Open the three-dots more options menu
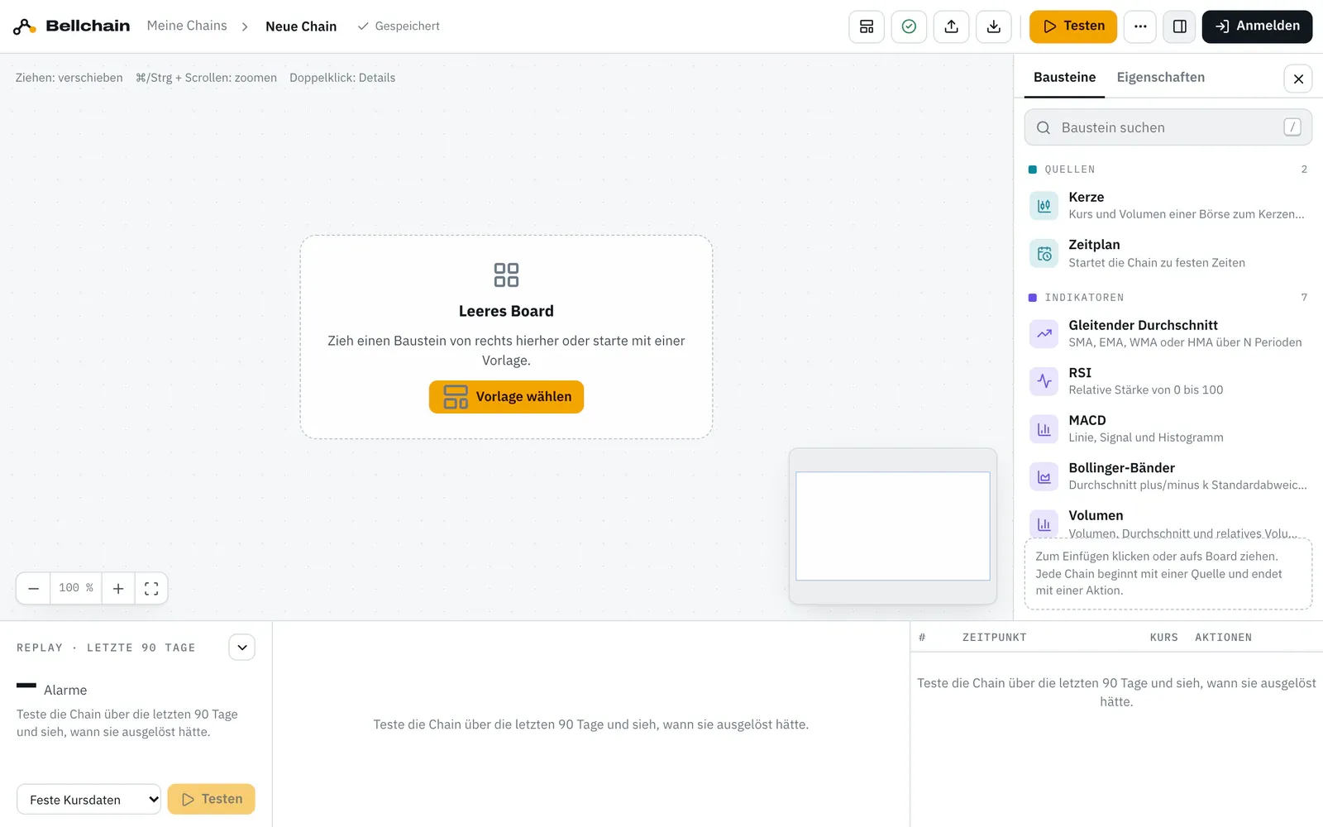Image resolution: width=1323 pixels, height=827 pixels. pyautogui.click(x=1140, y=26)
